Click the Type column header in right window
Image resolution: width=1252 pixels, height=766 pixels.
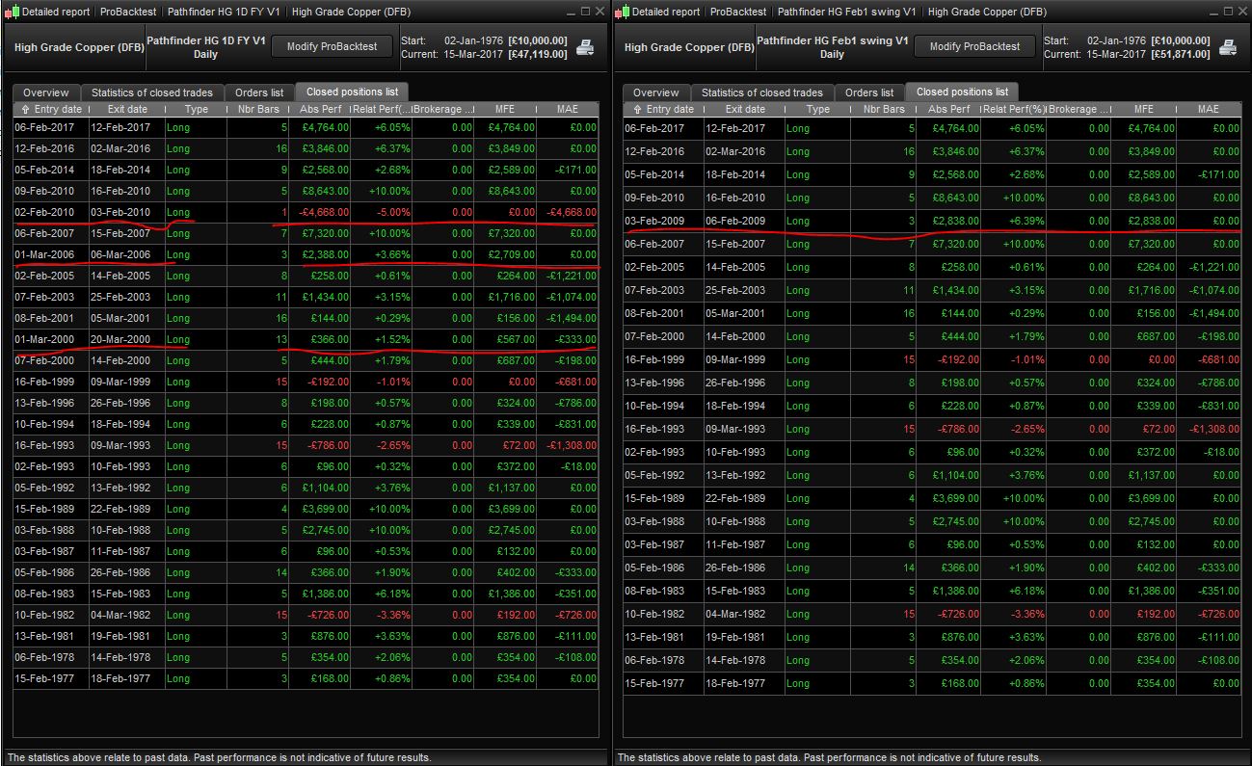817,109
